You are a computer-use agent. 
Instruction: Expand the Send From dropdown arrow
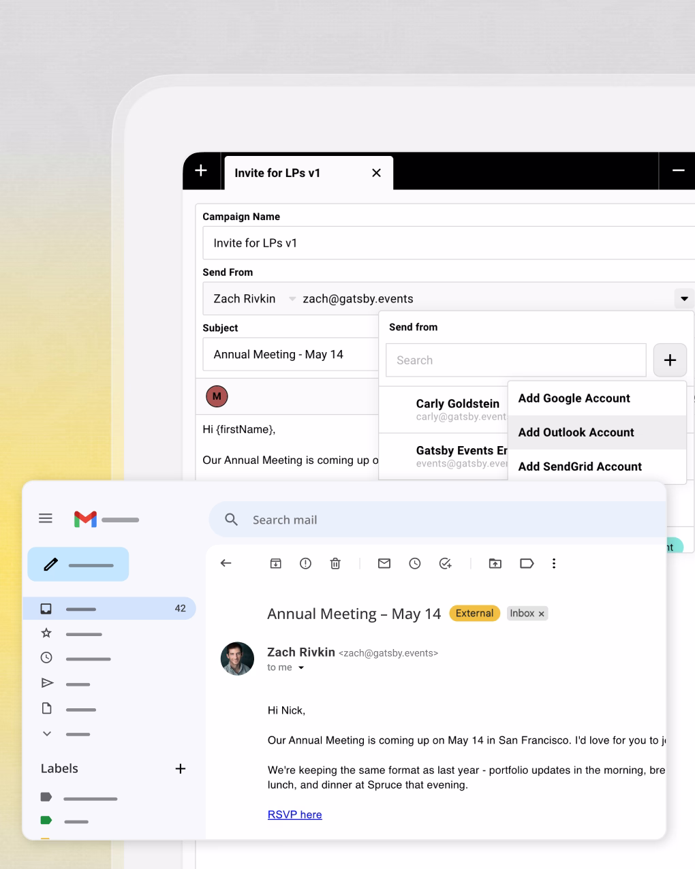click(684, 298)
